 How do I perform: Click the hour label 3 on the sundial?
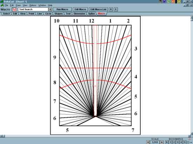tap(136, 49)
